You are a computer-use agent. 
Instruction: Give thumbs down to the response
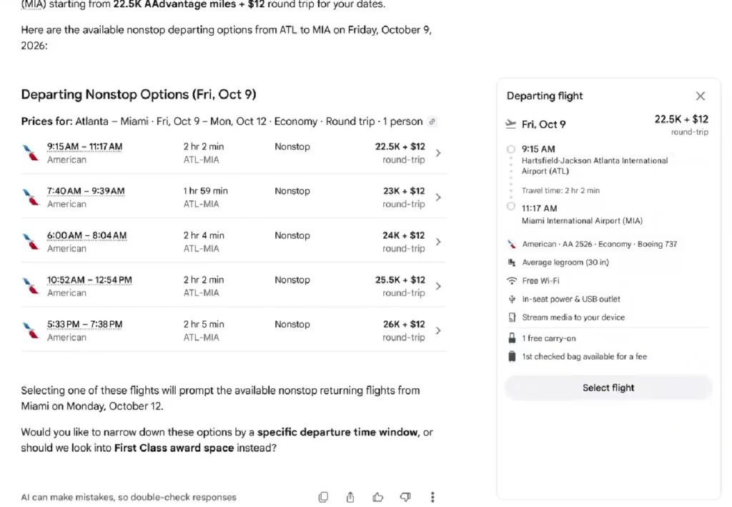(405, 497)
